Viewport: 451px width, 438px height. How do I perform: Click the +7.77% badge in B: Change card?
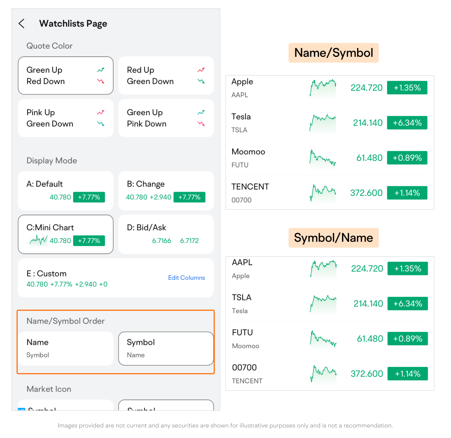click(x=189, y=197)
